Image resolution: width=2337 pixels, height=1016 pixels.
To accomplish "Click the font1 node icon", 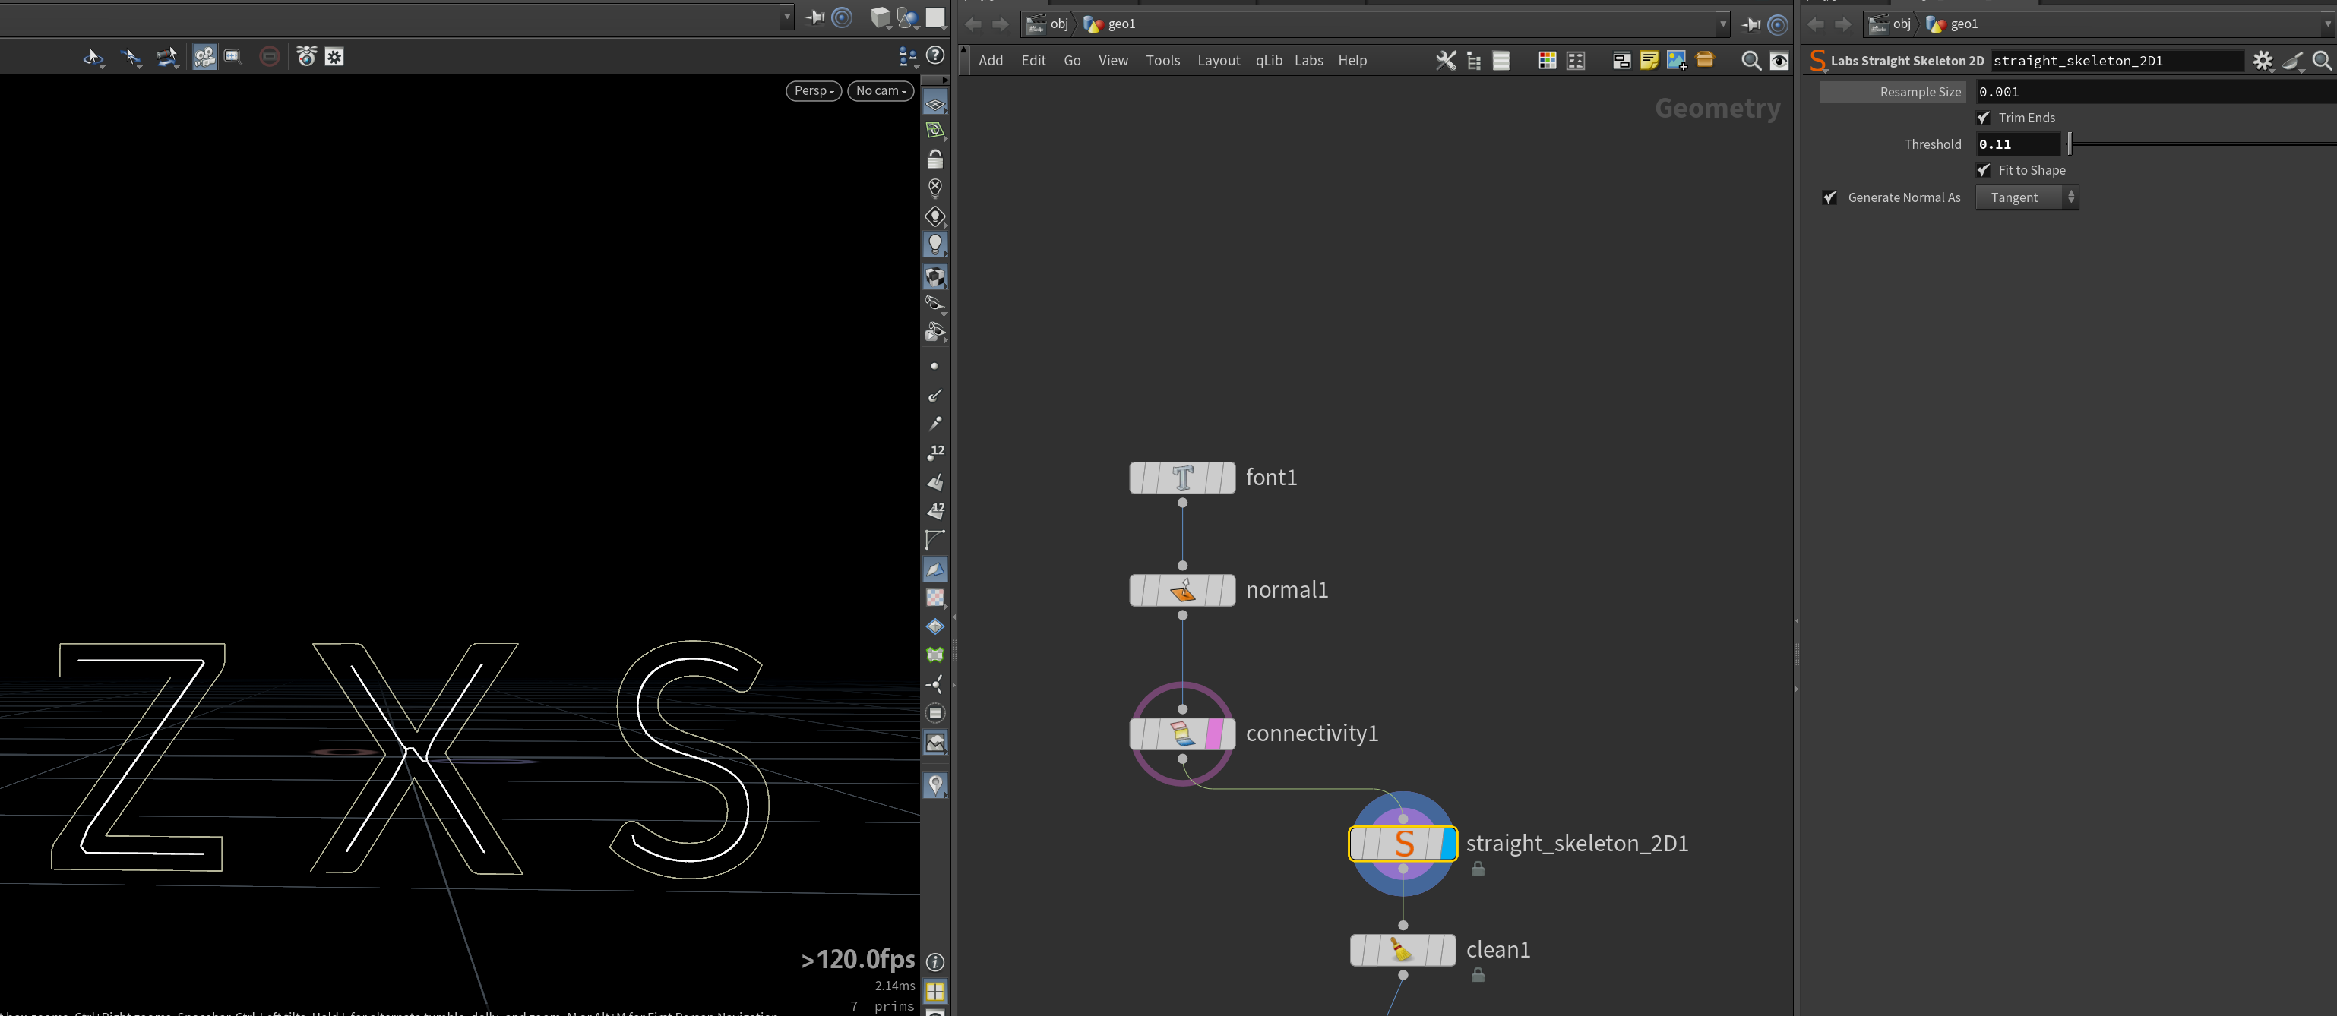I will 1182,478.
